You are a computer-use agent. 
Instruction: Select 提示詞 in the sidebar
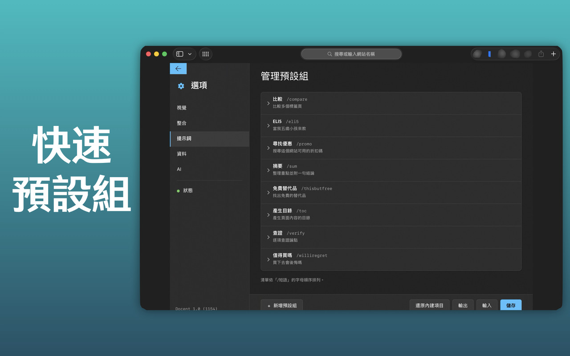(209, 138)
